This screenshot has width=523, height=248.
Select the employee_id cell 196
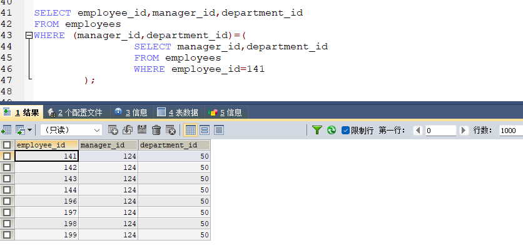click(47, 201)
